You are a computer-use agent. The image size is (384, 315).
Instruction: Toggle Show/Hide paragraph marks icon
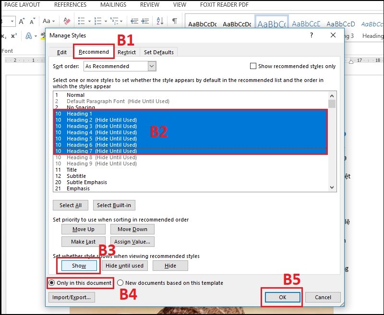point(175,21)
